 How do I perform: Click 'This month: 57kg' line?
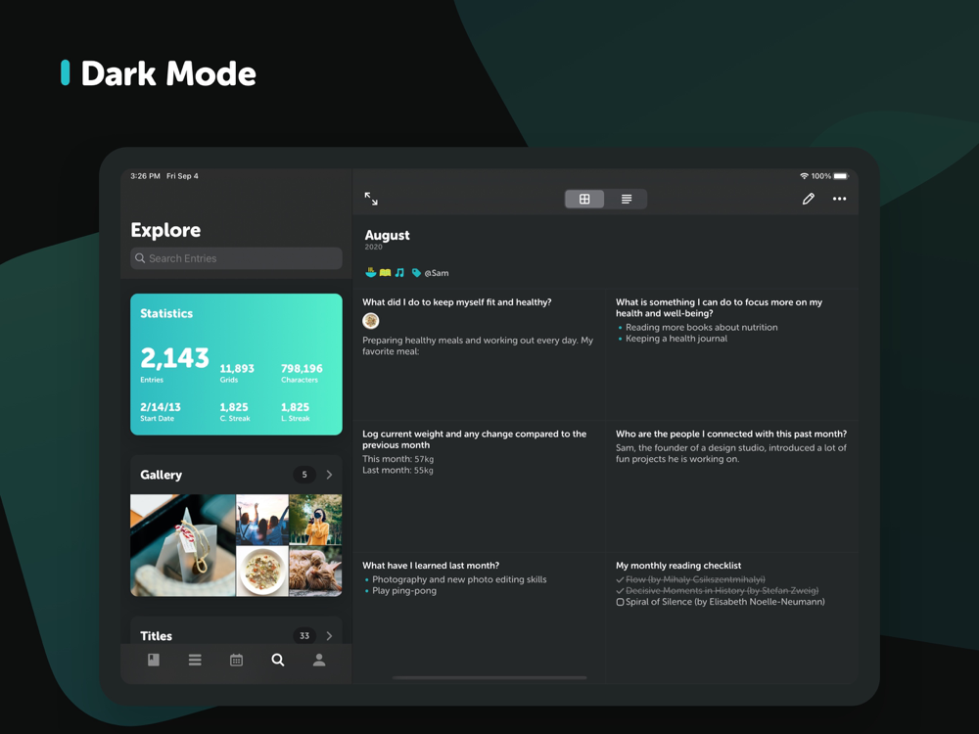(x=397, y=459)
